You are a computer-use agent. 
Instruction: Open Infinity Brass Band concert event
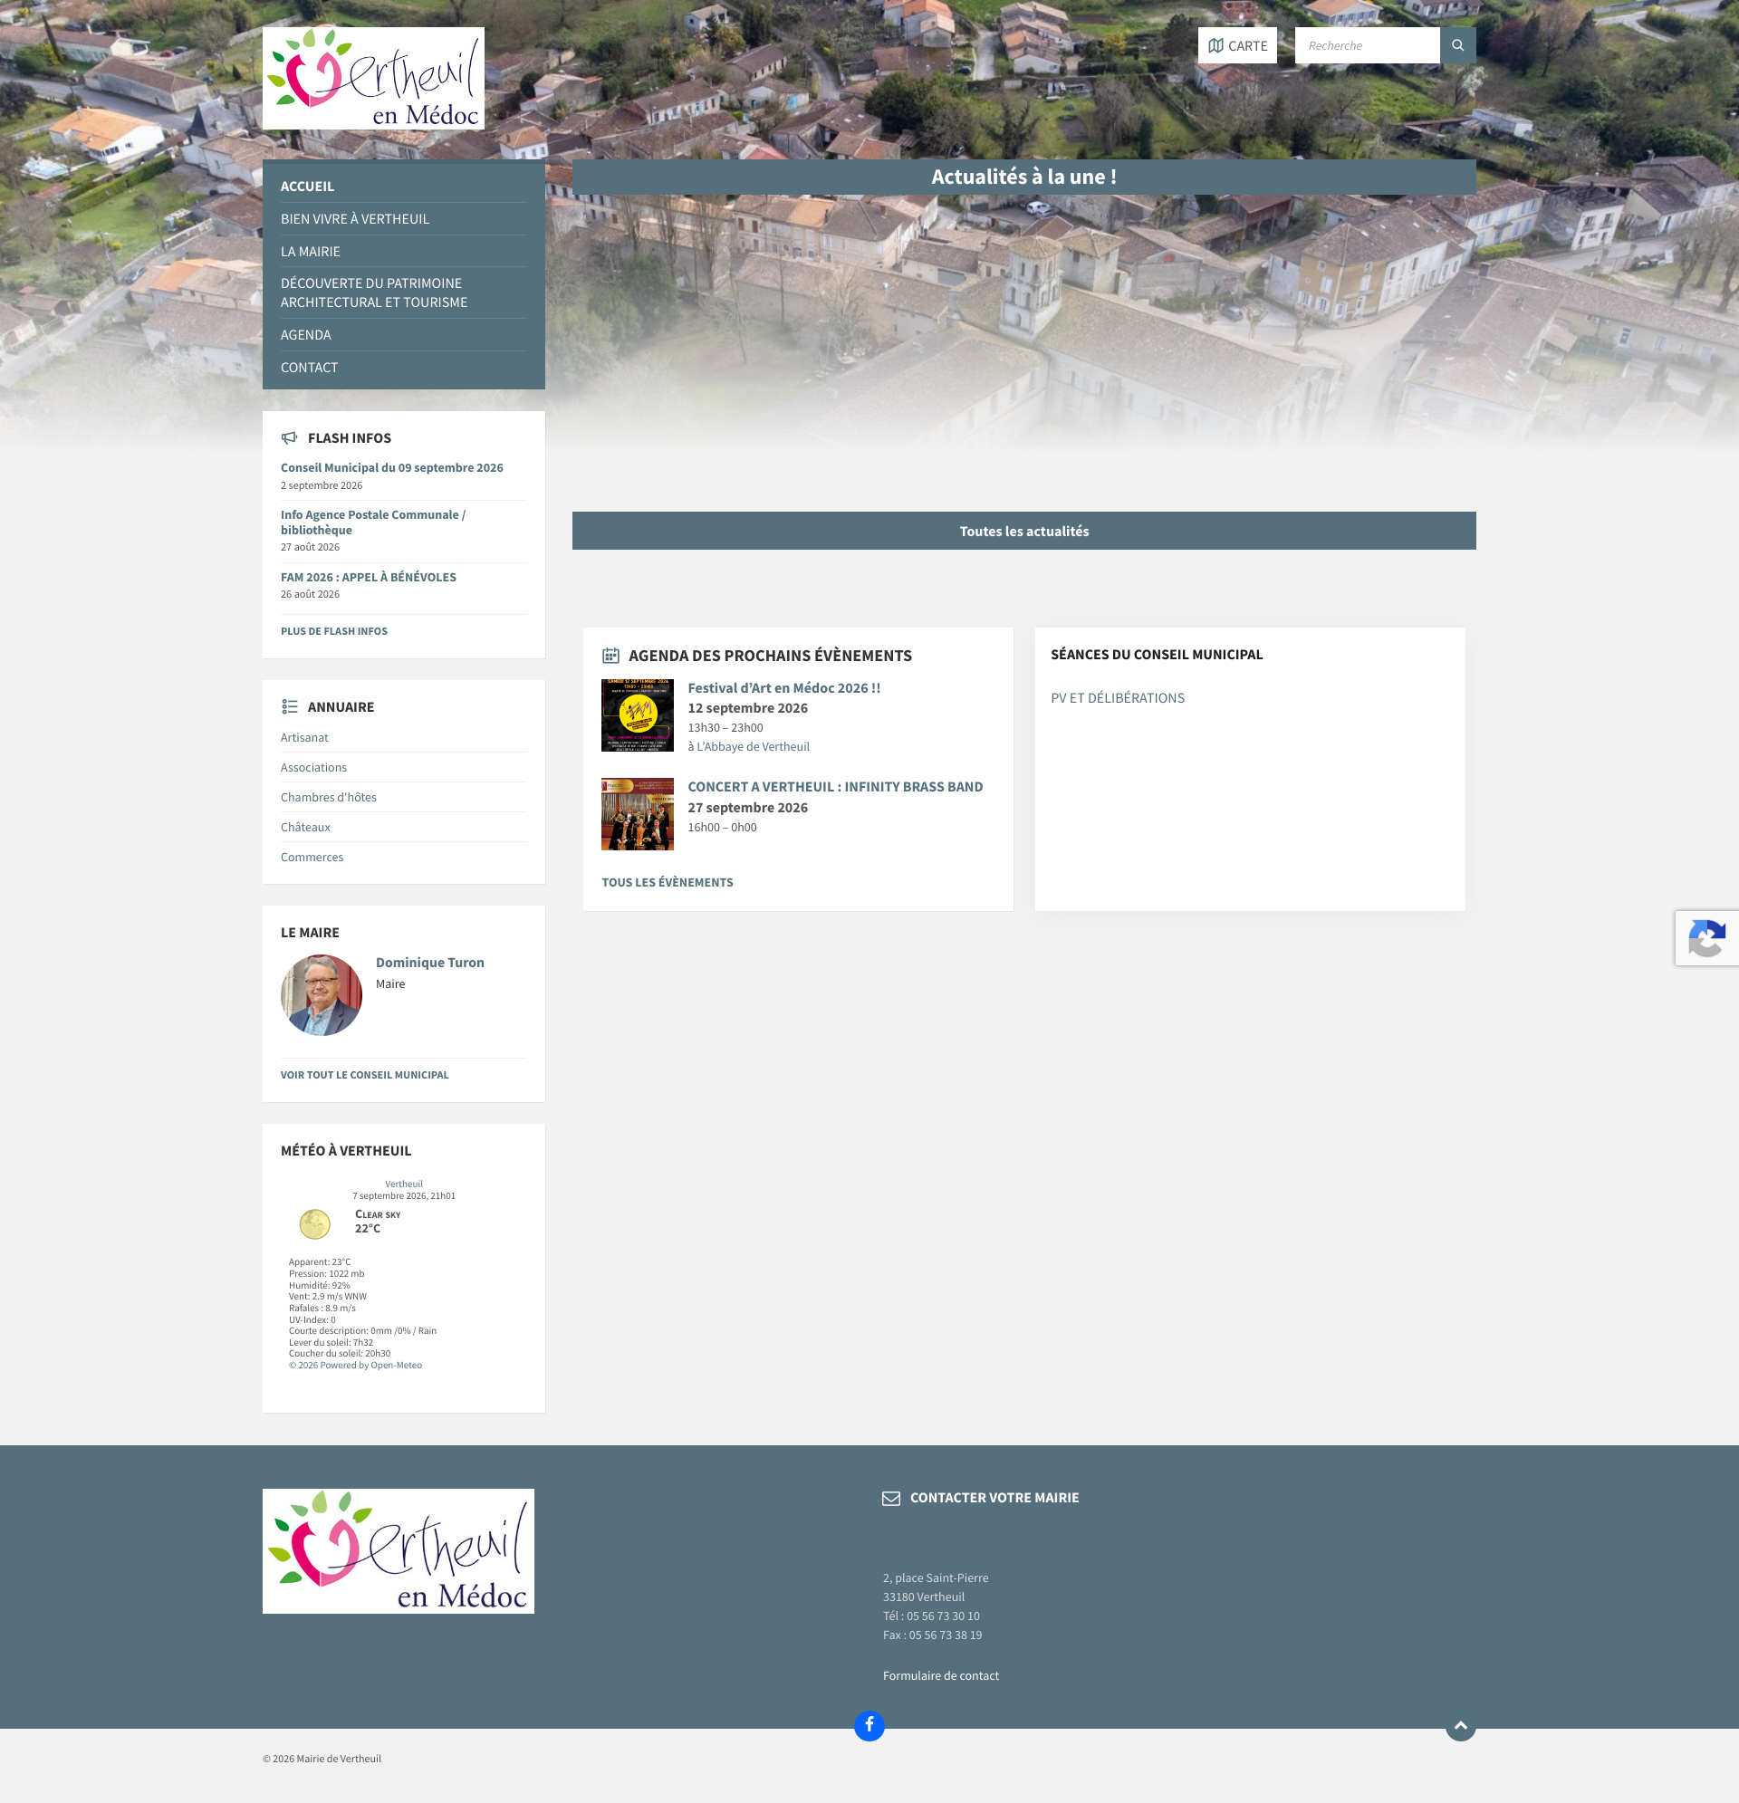point(835,787)
